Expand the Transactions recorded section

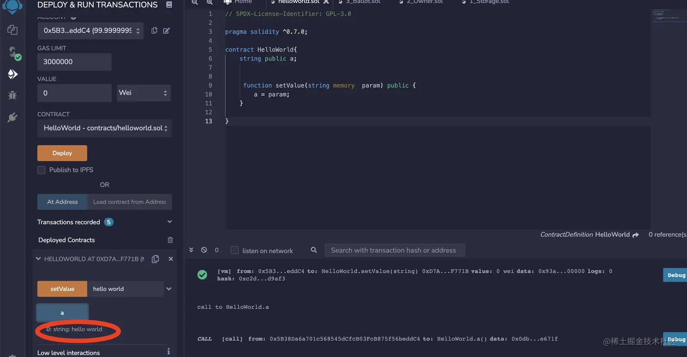pyautogui.click(x=169, y=222)
